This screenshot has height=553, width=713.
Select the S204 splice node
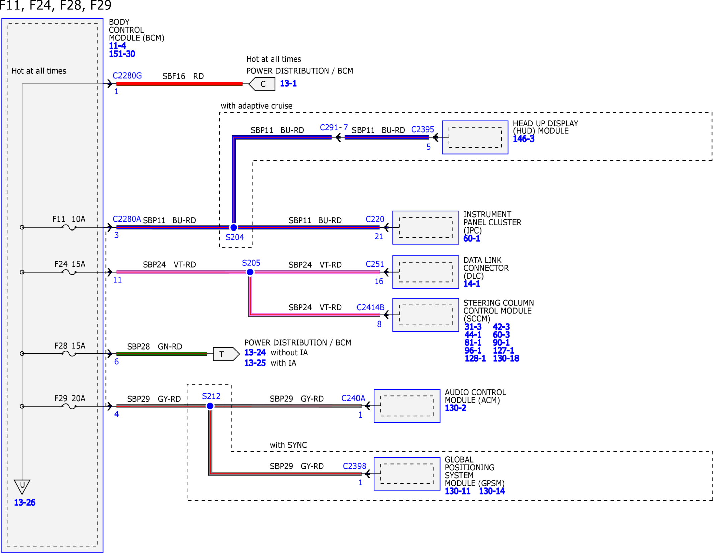(234, 227)
